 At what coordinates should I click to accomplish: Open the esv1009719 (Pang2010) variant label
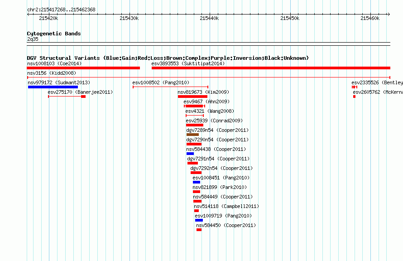223,216
